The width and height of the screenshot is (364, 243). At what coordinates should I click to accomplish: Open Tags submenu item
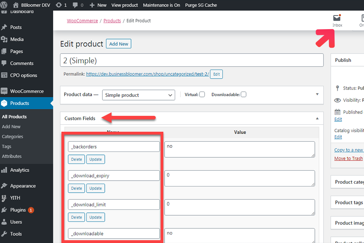(7, 146)
